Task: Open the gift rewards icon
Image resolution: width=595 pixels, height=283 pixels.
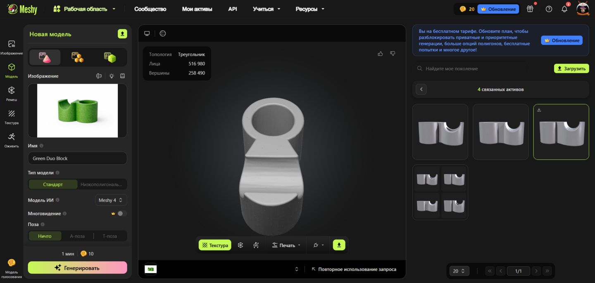Action: (x=530, y=9)
